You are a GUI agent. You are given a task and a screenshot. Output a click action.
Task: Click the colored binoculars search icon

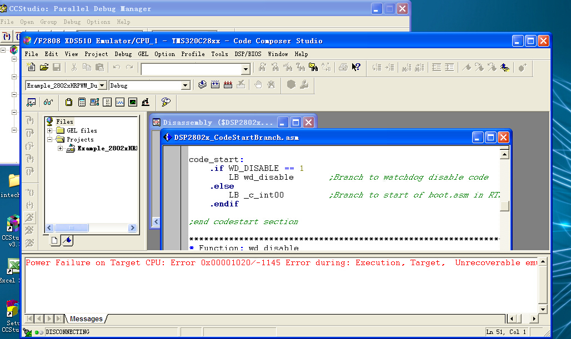click(x=313, y=67)
